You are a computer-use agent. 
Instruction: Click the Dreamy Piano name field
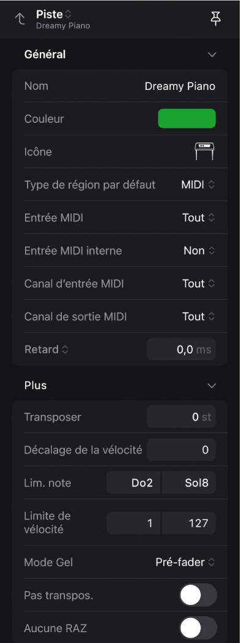(x=180, y=86)
